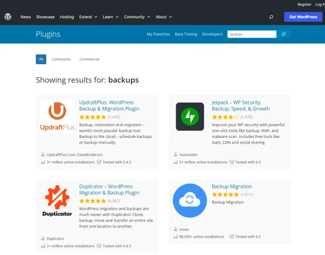Expand the About dropdown menu

pyautogui.click(x=164, y=17)
